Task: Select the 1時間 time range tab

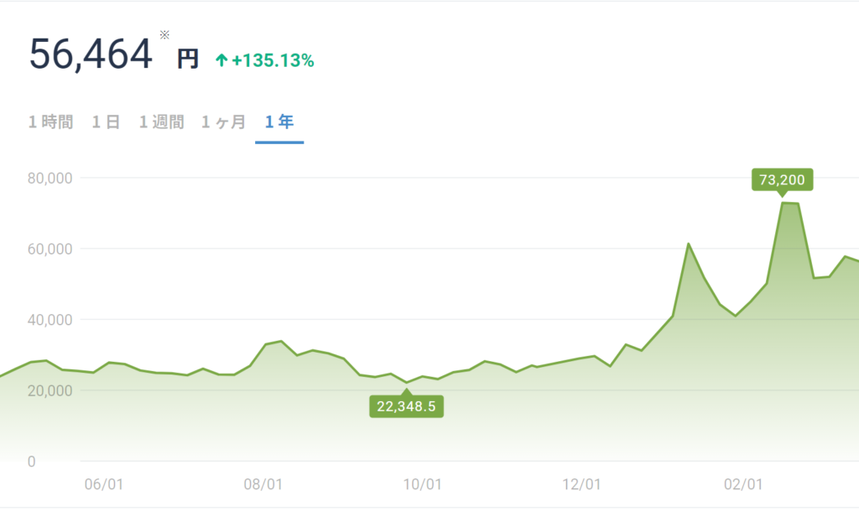Action: [50, 122]
